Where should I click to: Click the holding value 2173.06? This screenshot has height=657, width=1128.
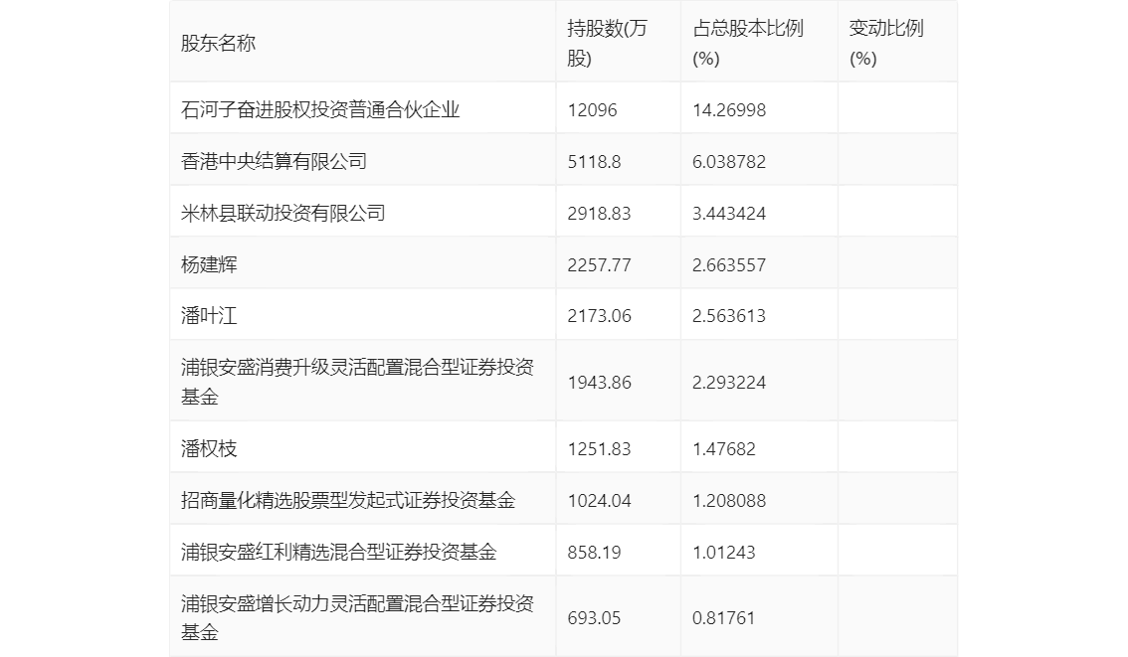(599, 316)
